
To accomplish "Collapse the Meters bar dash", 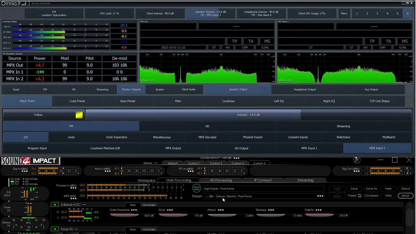I will coord(156,163).
